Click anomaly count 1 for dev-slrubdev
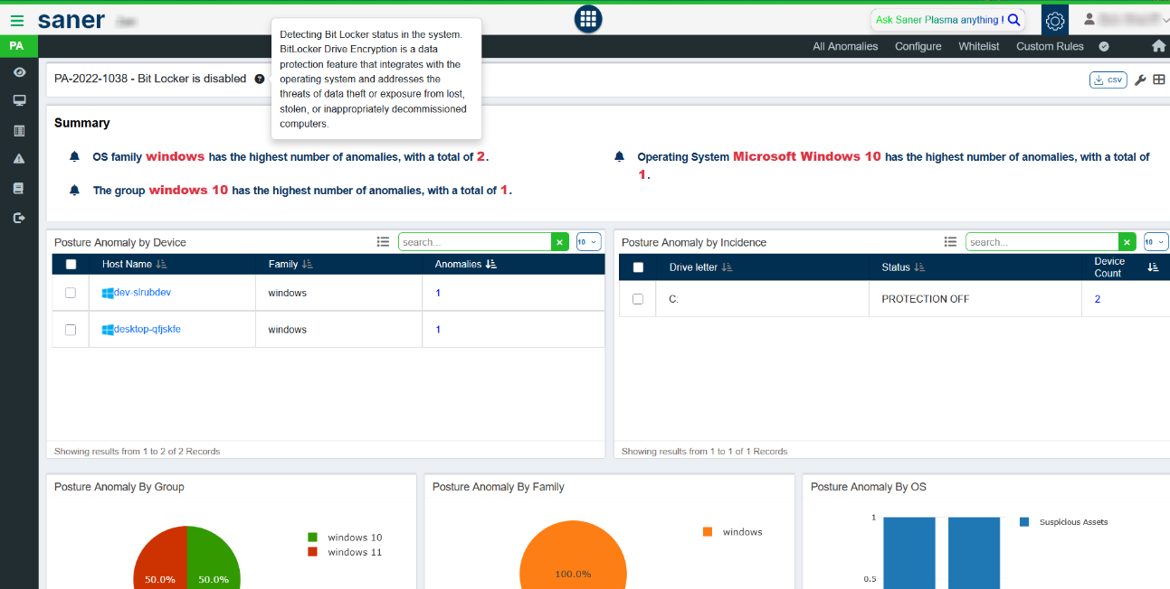 click(438, 293)
